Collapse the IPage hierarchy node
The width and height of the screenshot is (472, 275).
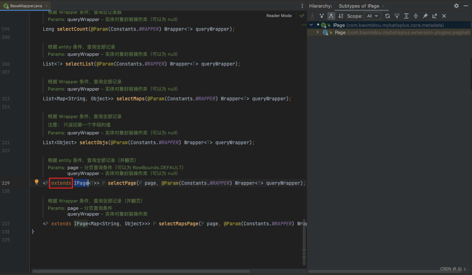(311, 25)
